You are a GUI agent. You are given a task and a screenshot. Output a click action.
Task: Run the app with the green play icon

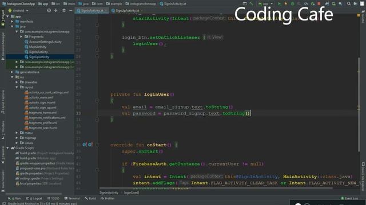(x=280, y=4)
